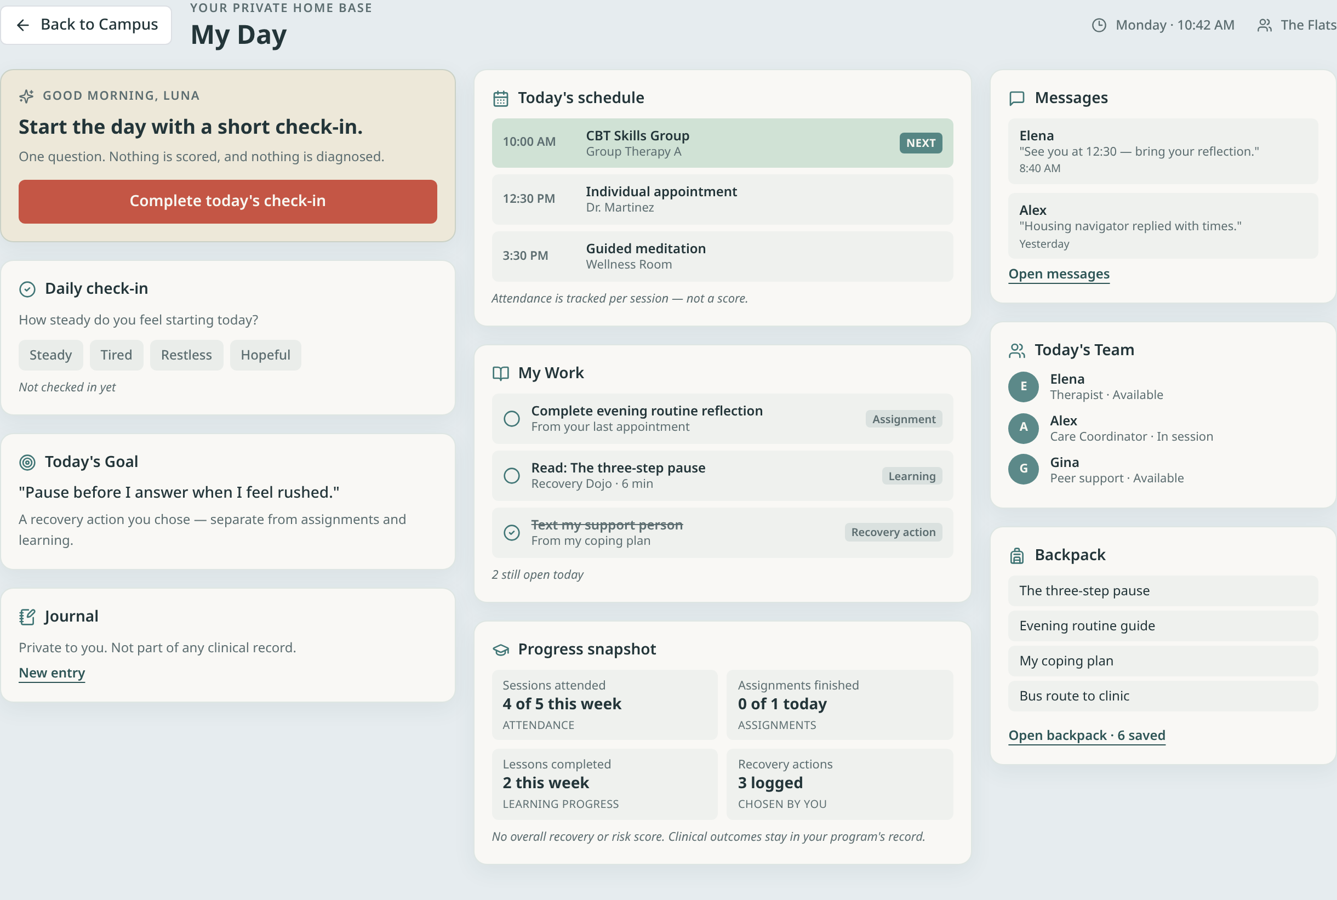Click the Recovery actions 3 logged card
Viewport: 1337px width, 900px height.
click(x=839, y=785)
